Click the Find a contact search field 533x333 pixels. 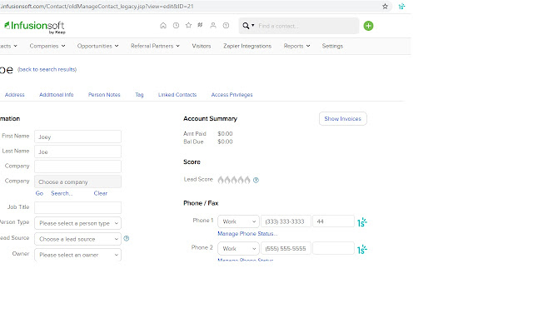[x=308, y=26]
